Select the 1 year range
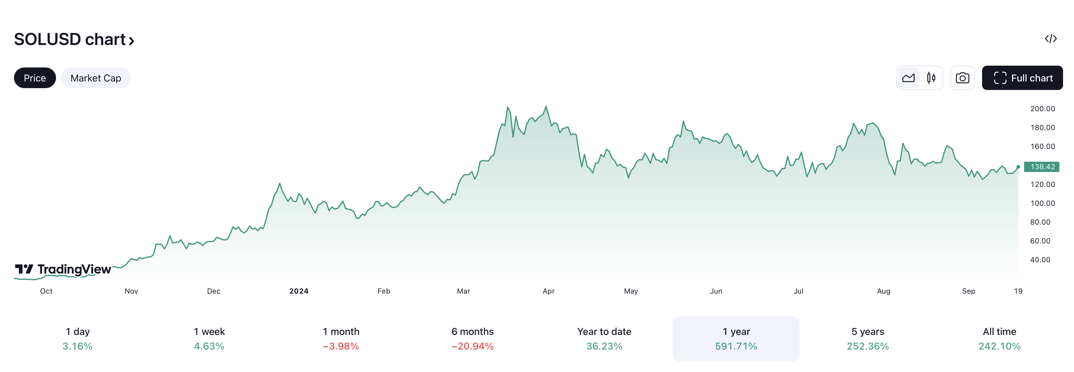This screenshot has width=1074, height=372. (x=736, y=338)
